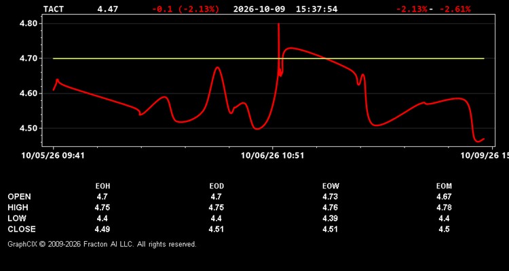Click the -2.61% range value
Screen dimensions: 509x271
coord(455,9)
